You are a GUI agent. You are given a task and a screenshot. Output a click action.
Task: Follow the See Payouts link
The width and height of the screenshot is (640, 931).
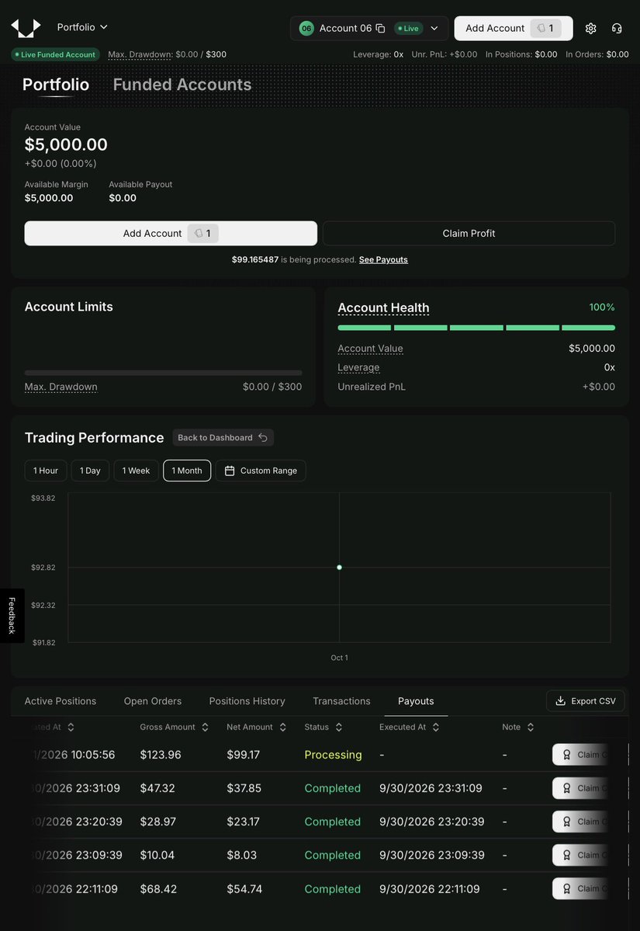pos(383,259)
